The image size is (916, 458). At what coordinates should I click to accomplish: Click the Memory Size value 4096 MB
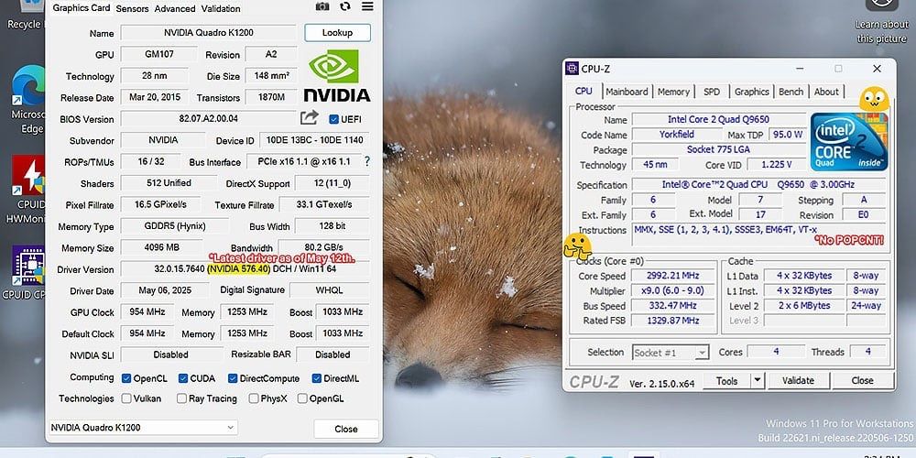pos(162,247)
